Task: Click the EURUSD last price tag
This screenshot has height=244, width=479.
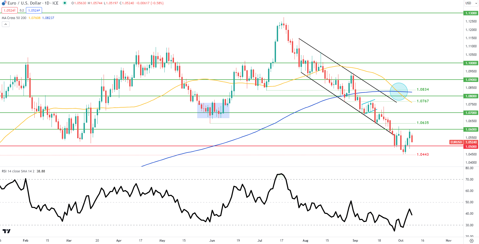Action: tap(456, 142)
